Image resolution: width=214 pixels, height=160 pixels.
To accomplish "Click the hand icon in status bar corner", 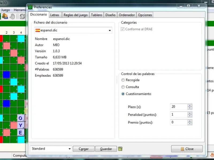I will click(212, 155).
